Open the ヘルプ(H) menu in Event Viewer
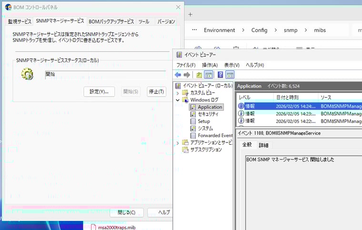This screenshot has width=362, height=230. (x=255, y=65)
